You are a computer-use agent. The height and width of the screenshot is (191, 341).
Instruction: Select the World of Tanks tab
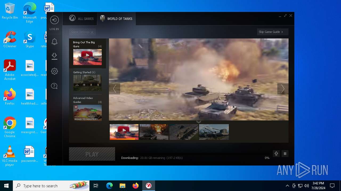(x=116, y=19)
